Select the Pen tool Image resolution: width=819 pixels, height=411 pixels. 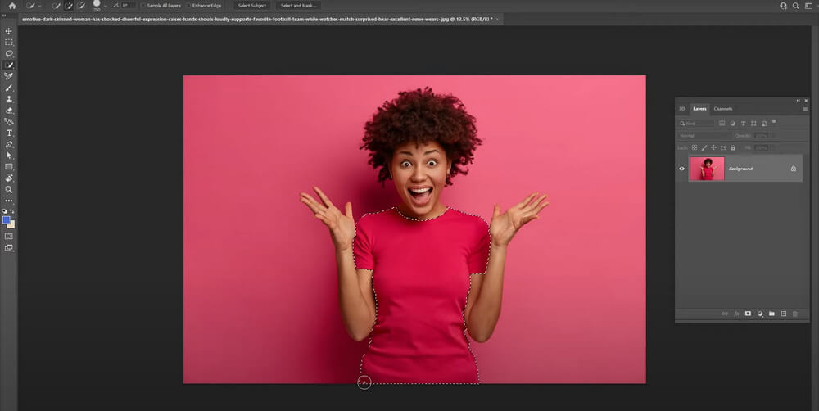(x=9, y=145)
